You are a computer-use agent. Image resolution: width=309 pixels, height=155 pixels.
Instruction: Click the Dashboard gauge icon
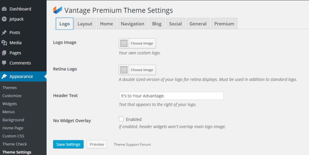tap(4, 9)
